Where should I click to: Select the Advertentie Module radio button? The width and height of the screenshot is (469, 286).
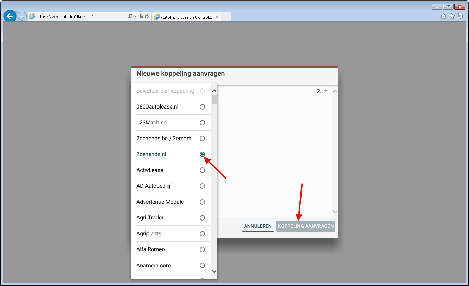pyautogui.click(x=202, y=202)
